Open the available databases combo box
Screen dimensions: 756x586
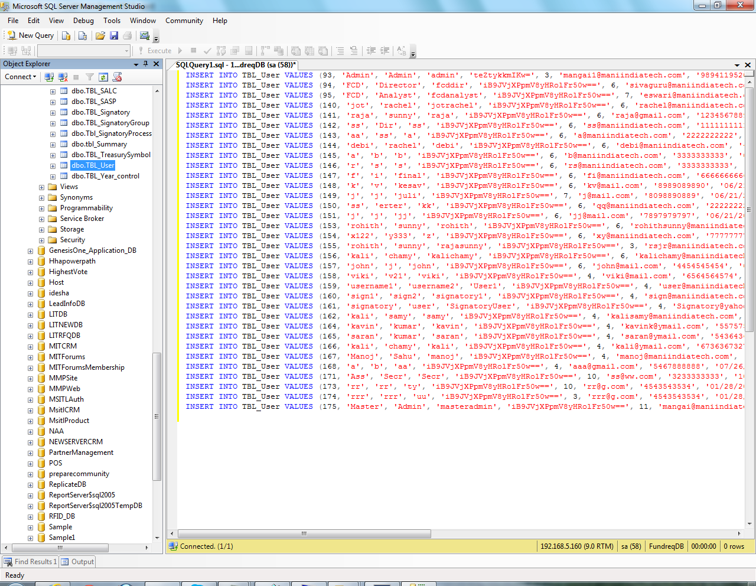pos(83,51)
